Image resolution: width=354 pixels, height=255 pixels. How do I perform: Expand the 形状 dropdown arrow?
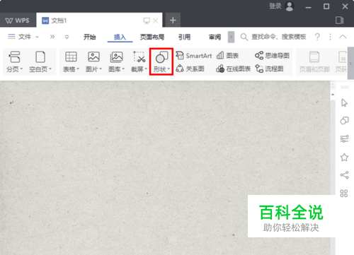click(169, 69)
